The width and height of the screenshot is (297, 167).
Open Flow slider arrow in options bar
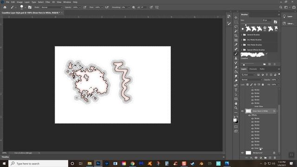(x=102, y=7)
